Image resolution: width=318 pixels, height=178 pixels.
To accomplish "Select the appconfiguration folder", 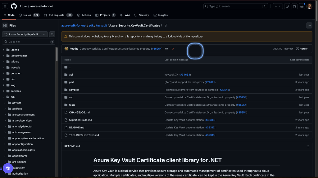I will tap(22, 144).
